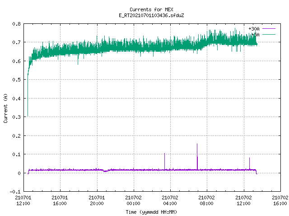
Task: Click the y-axis tick label '0.1'
Action: tap(16, 154)
